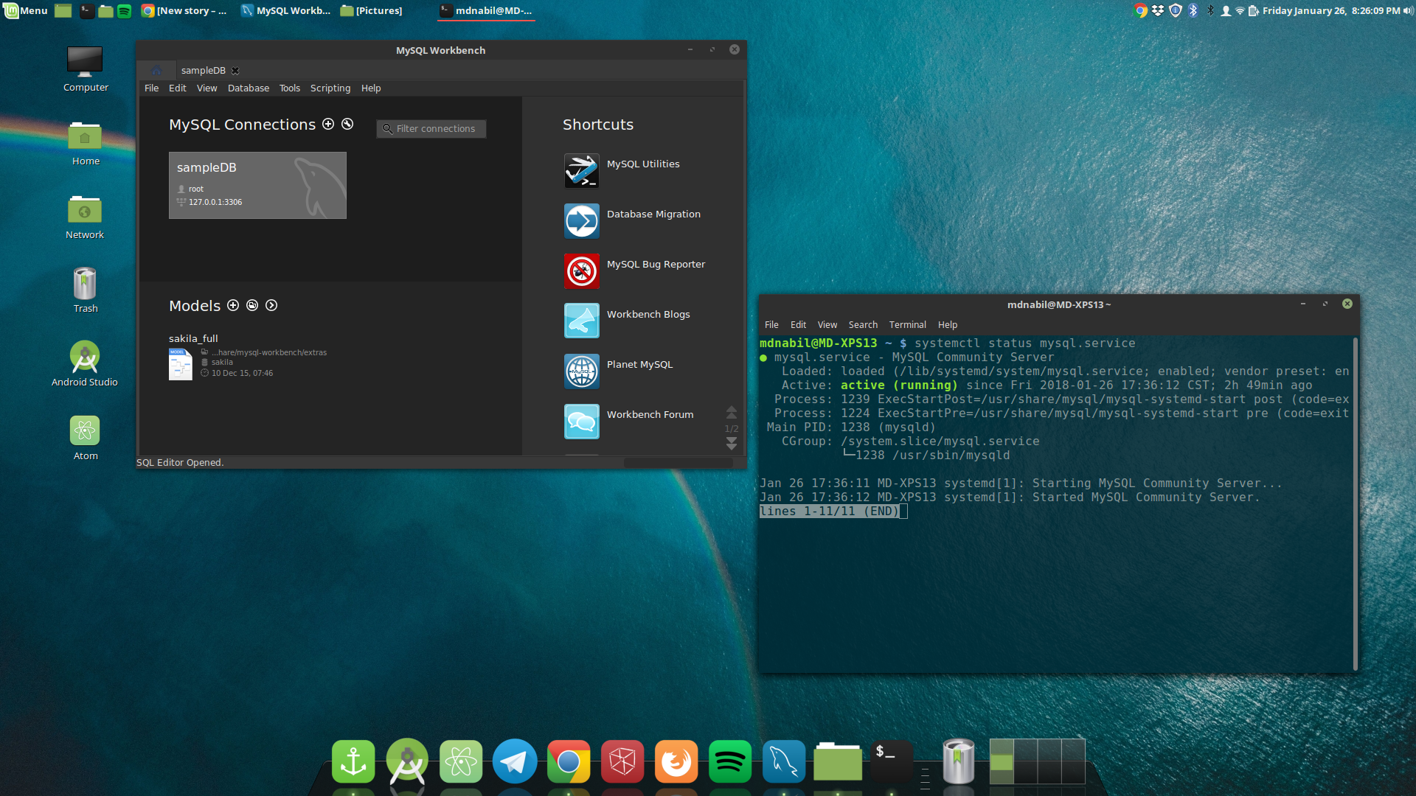The width and height of the screenshot is (1416, 796).
Task: Open the terminal Edit menu
Action: tap(798, 325)
